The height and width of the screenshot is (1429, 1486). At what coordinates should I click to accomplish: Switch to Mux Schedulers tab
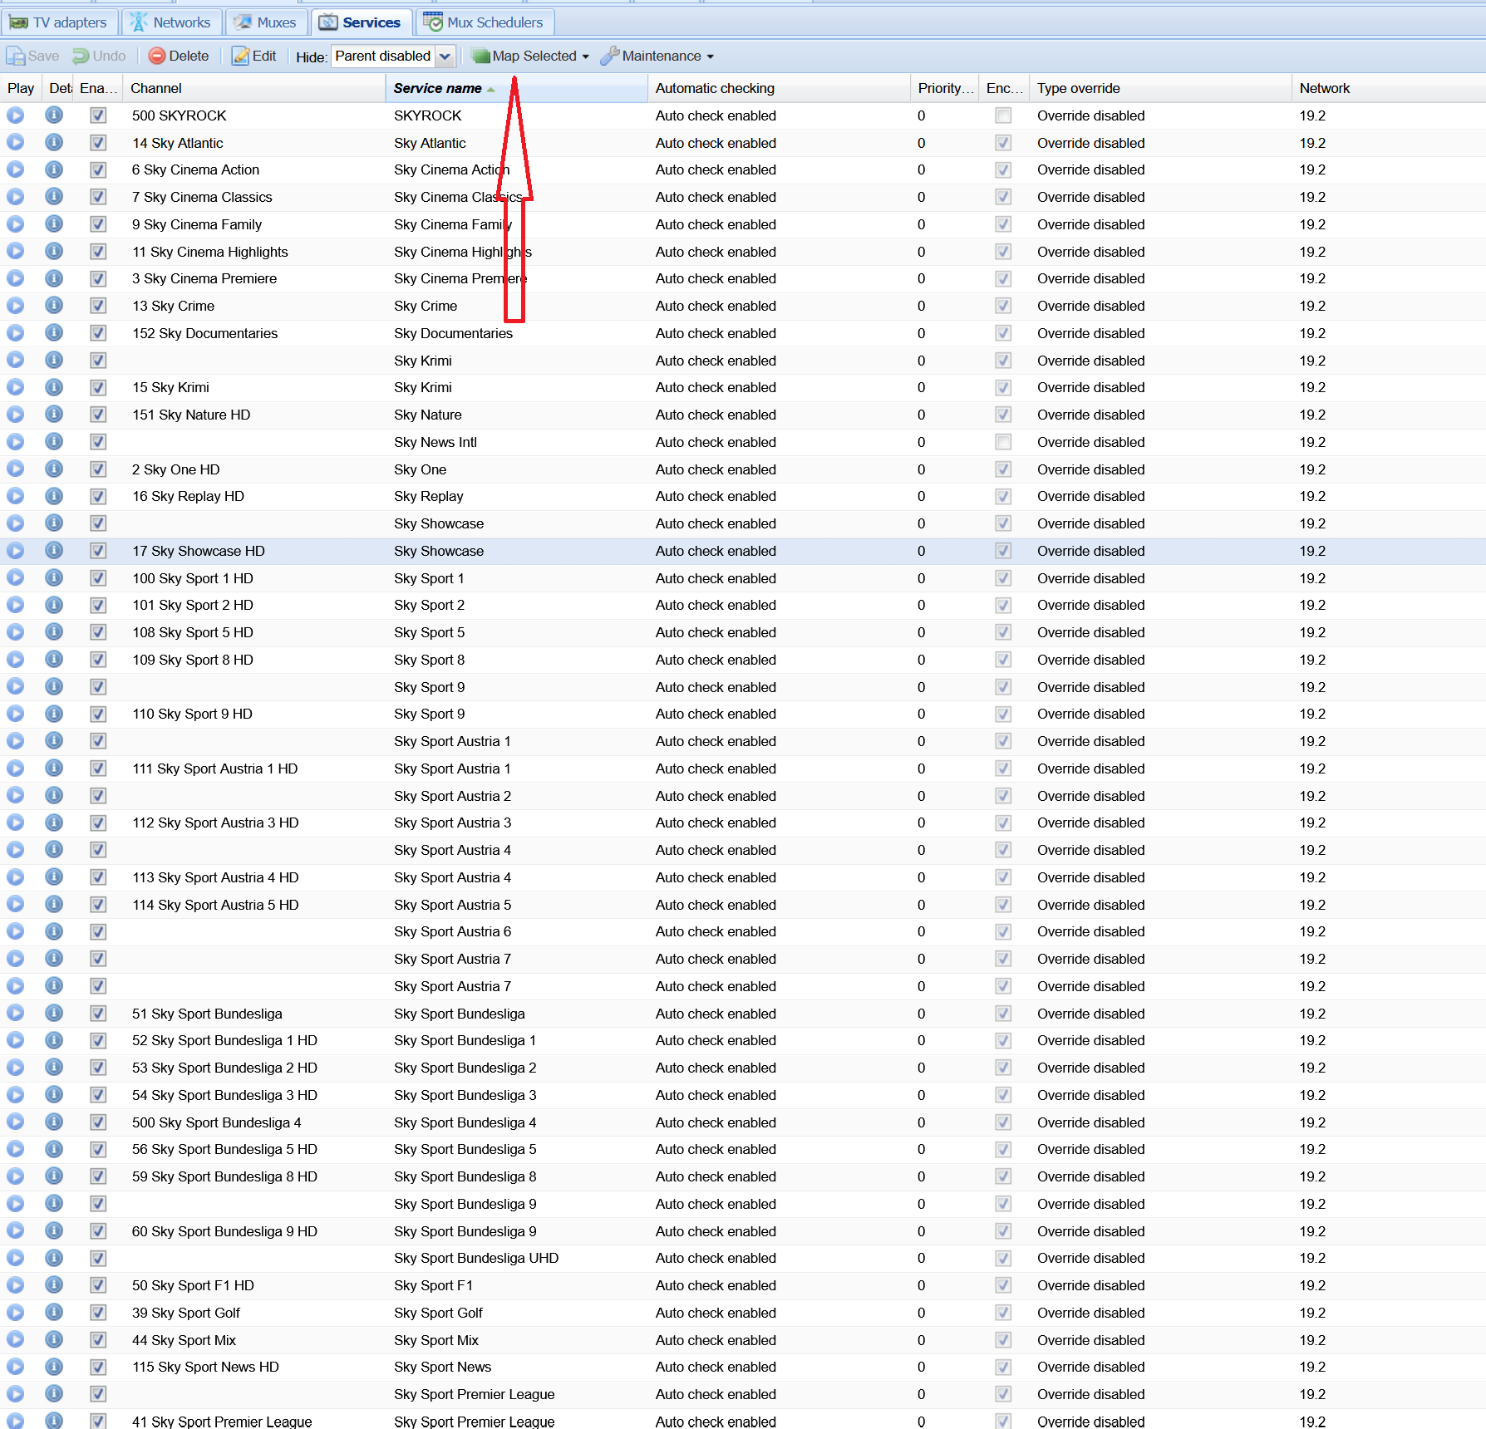pos(484,22)
